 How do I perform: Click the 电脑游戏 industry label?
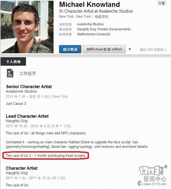pyautogui.click(x=102, y=17)
